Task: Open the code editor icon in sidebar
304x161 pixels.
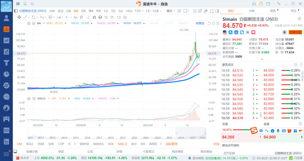Action: 6,130
